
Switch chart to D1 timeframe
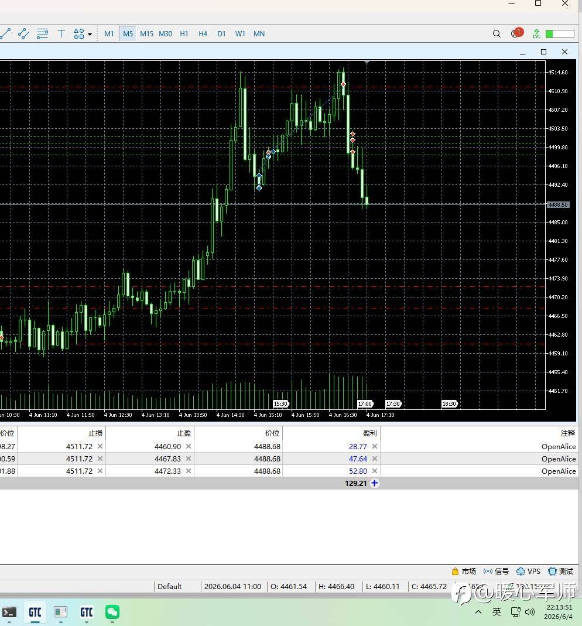tap(221, 34)
